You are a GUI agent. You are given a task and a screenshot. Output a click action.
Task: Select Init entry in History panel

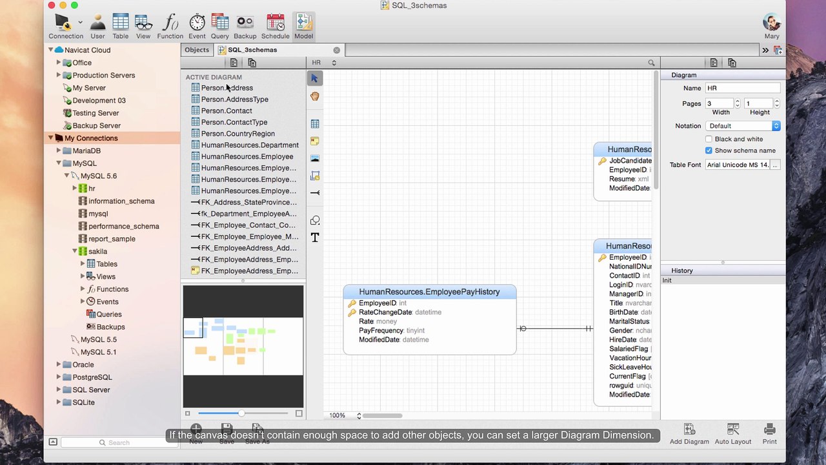pos(723,280)
